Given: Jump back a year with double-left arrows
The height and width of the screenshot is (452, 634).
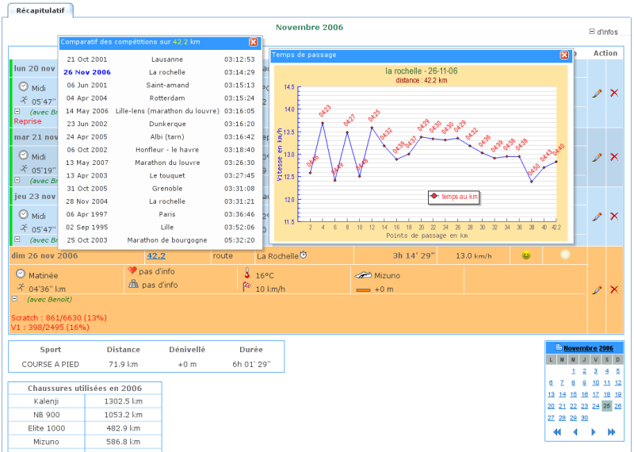Looking at the screenshot, I should 557,432.
